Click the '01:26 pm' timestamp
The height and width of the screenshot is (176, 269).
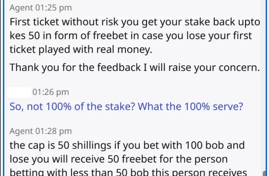point(50,92)
